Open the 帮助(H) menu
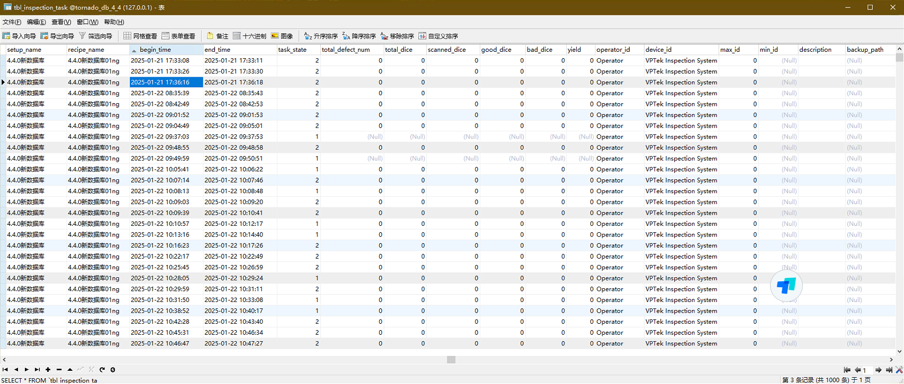 114,22
